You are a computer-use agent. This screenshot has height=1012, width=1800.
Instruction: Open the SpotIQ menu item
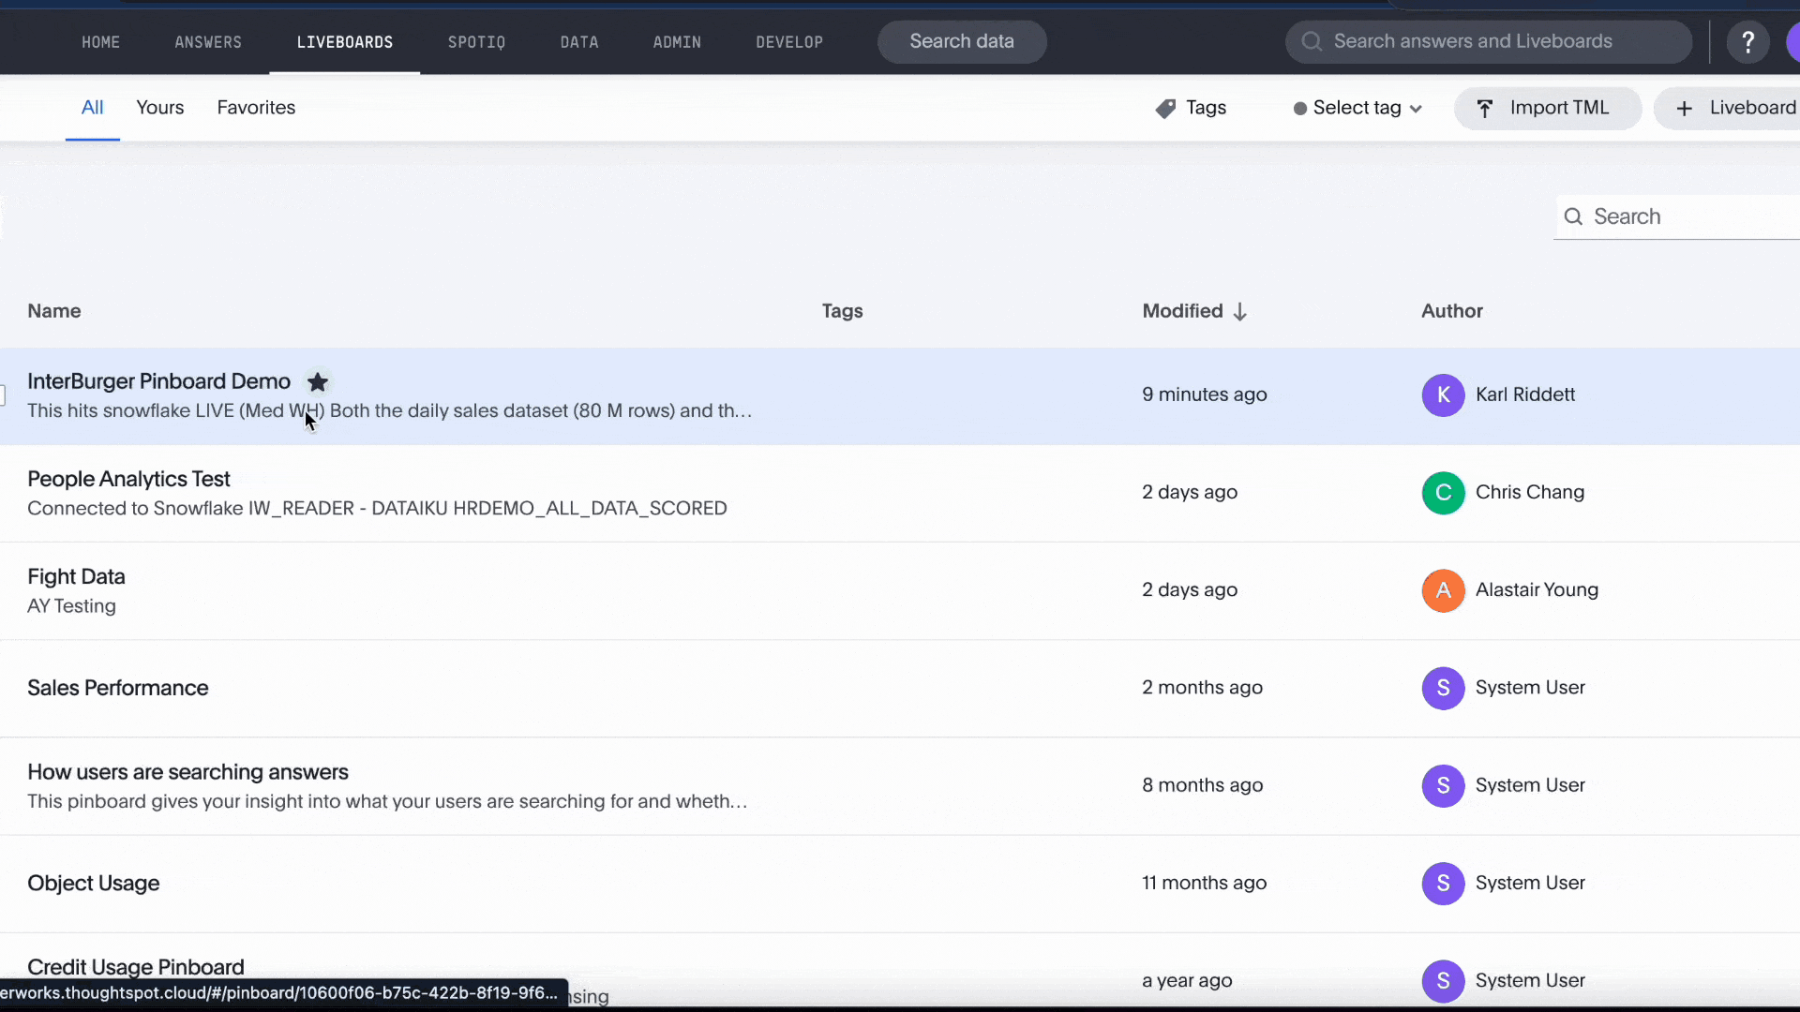tap(476, 42)
